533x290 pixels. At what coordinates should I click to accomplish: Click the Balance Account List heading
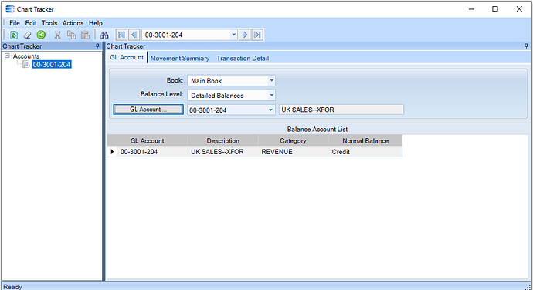(x=317, y=129)
